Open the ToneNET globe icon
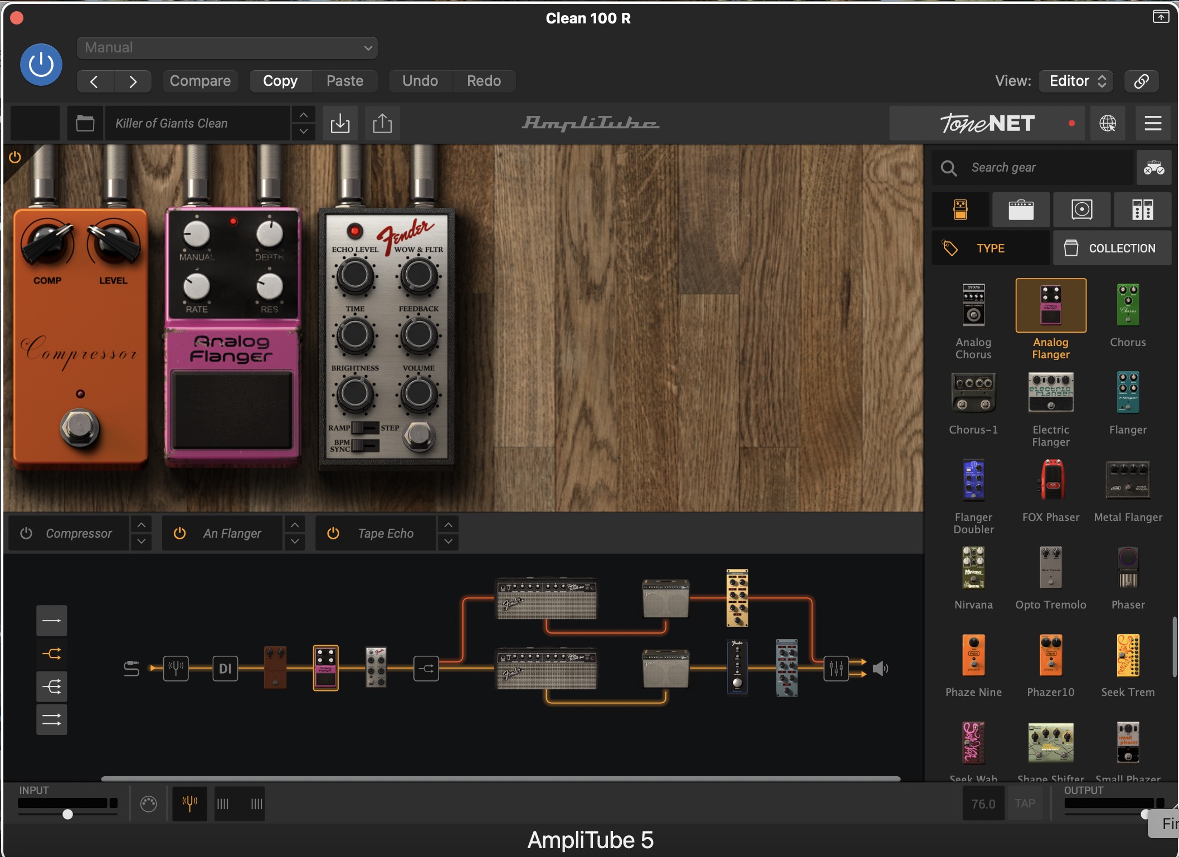 (x=1108, y=123)
